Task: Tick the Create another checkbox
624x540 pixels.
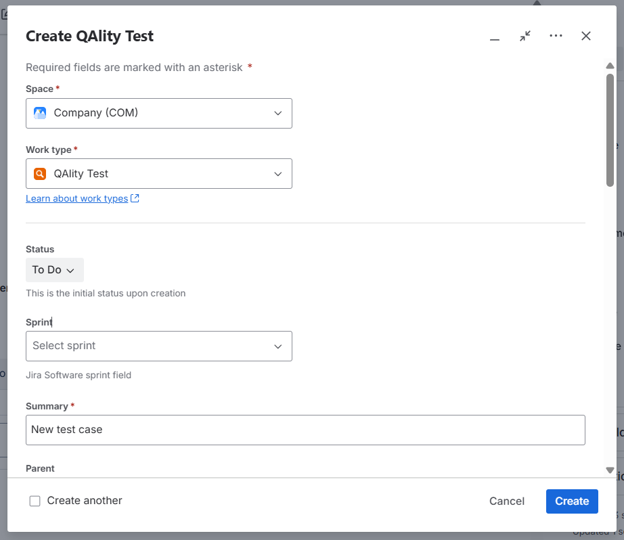Action: click(35, 501)
